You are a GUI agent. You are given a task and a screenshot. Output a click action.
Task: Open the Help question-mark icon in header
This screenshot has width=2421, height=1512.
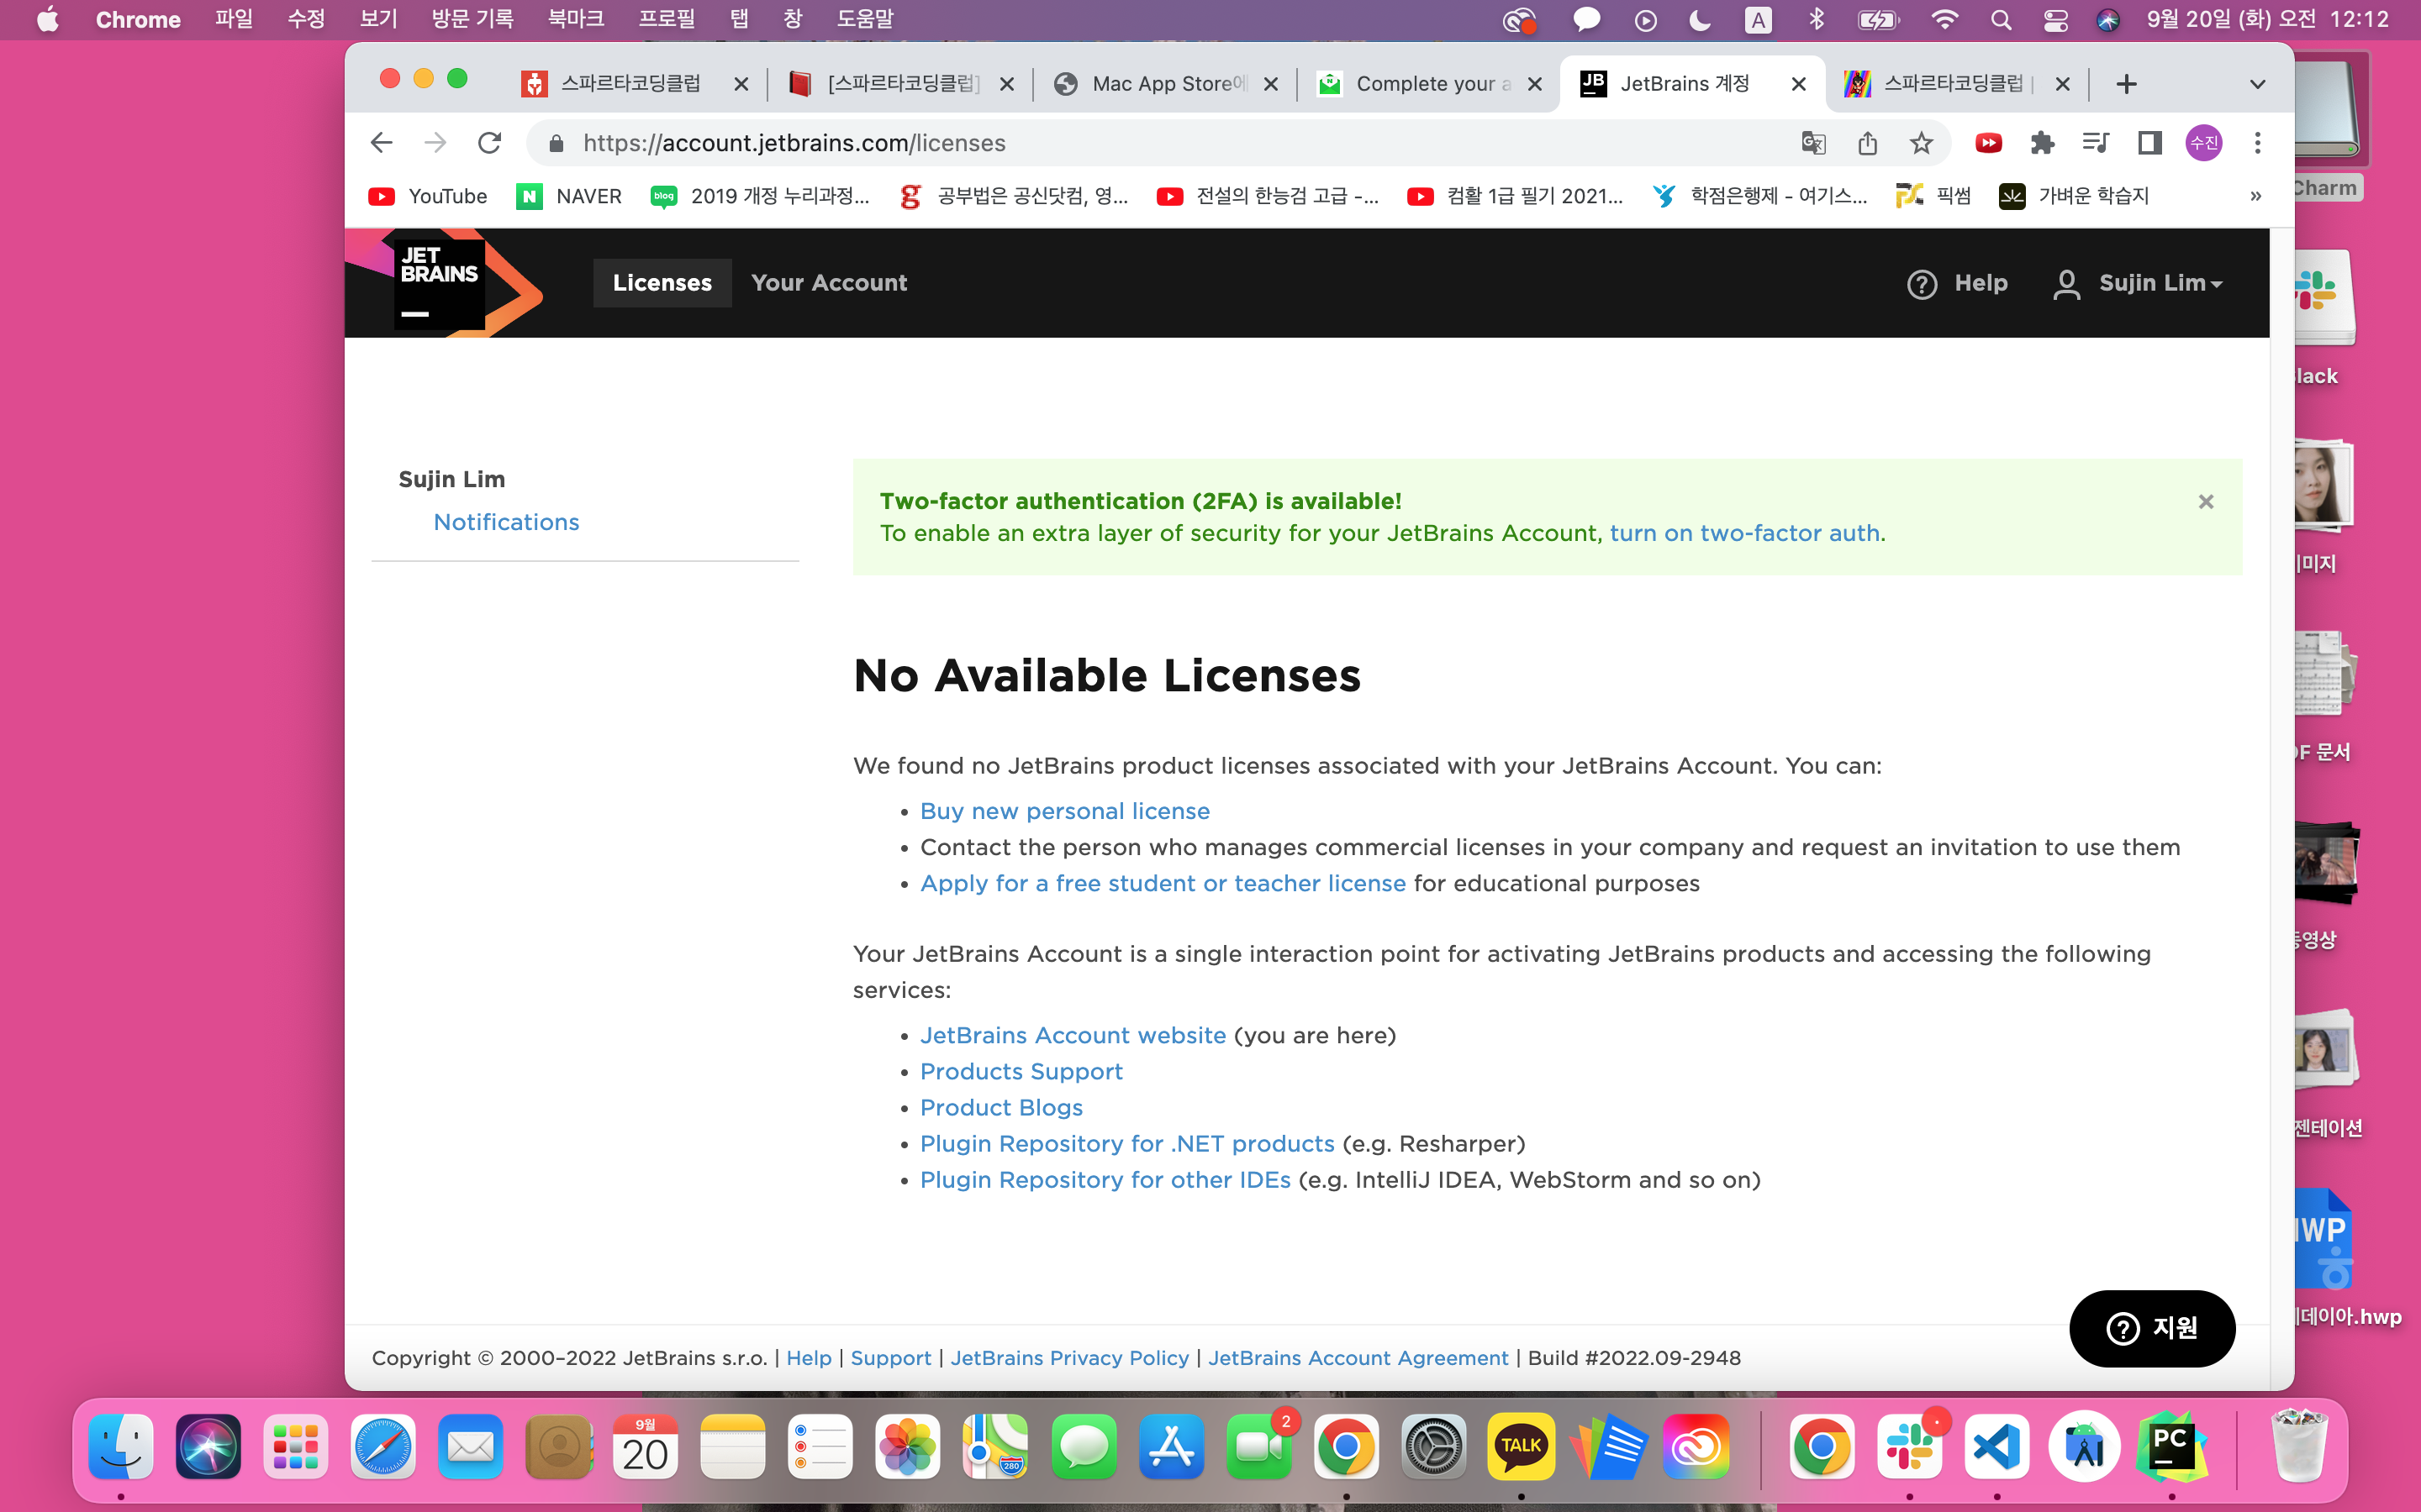(x=1922, y=284)
